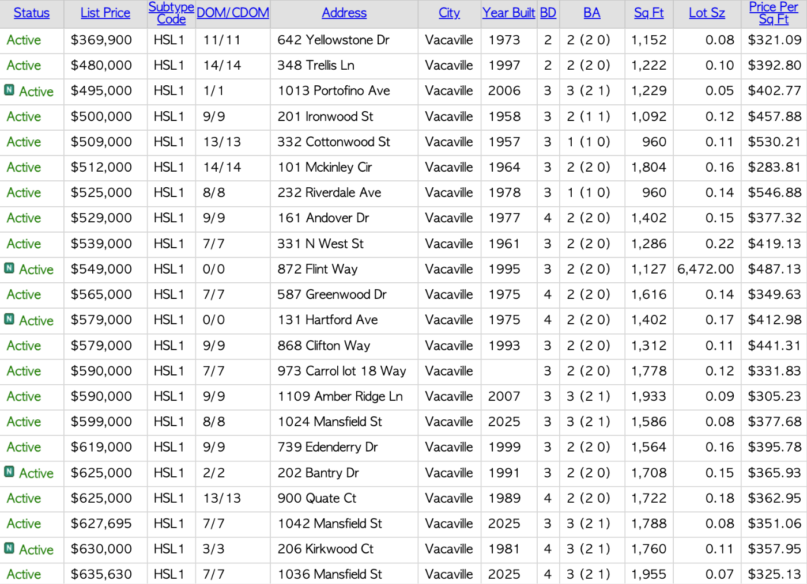Select the New listing icon for 131 Hartford Ave
This screenshot has width=807, height=584.
click(x=9, y=318)
